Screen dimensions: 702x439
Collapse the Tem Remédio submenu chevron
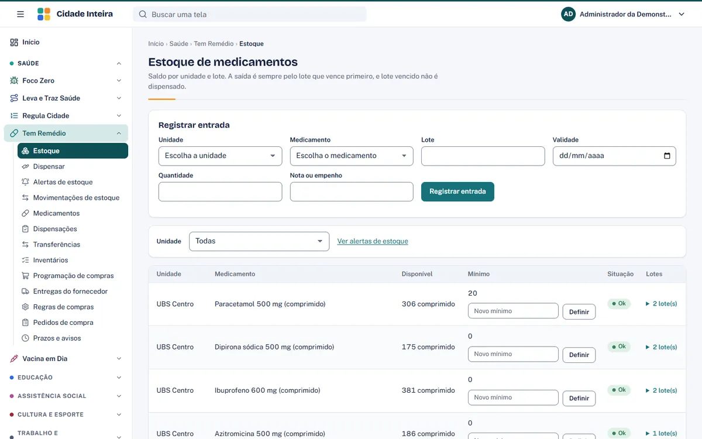point(119,133)
